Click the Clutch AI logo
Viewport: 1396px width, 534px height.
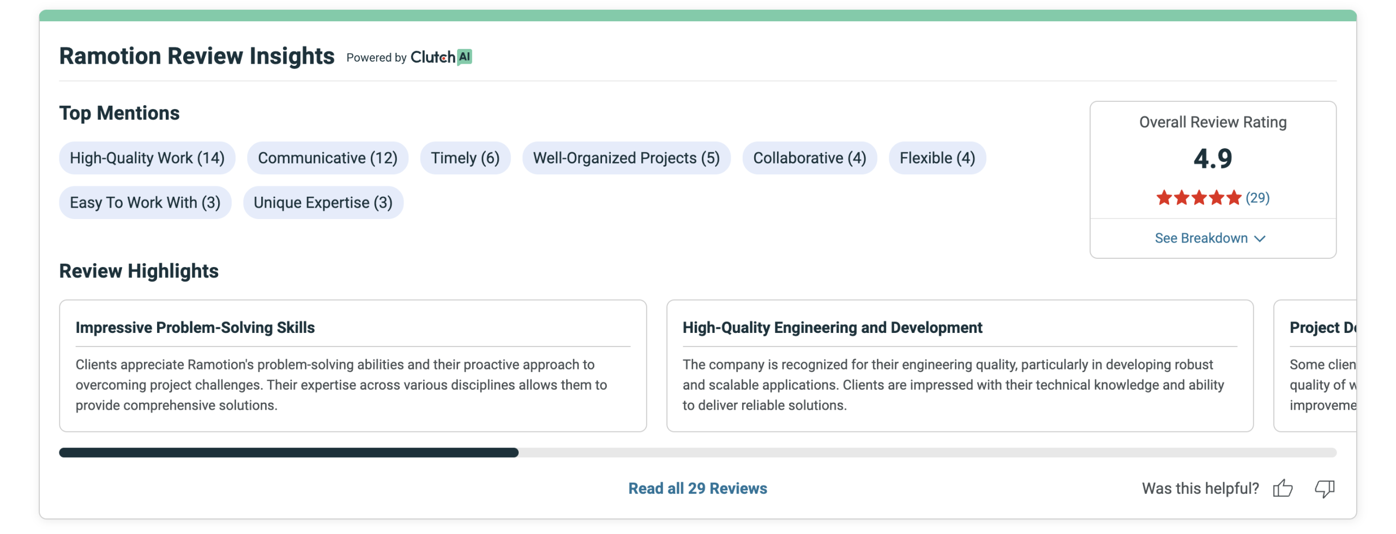coord(441,57)
